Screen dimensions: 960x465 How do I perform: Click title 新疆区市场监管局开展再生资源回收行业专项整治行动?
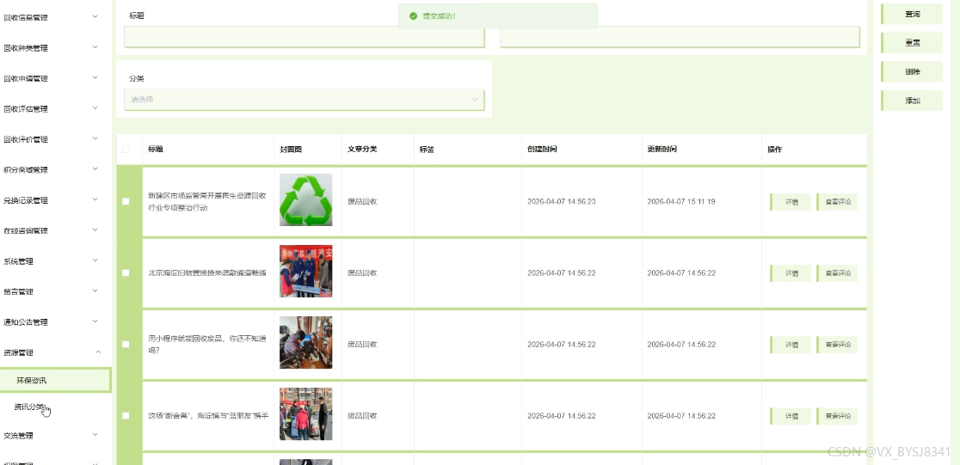207,202
